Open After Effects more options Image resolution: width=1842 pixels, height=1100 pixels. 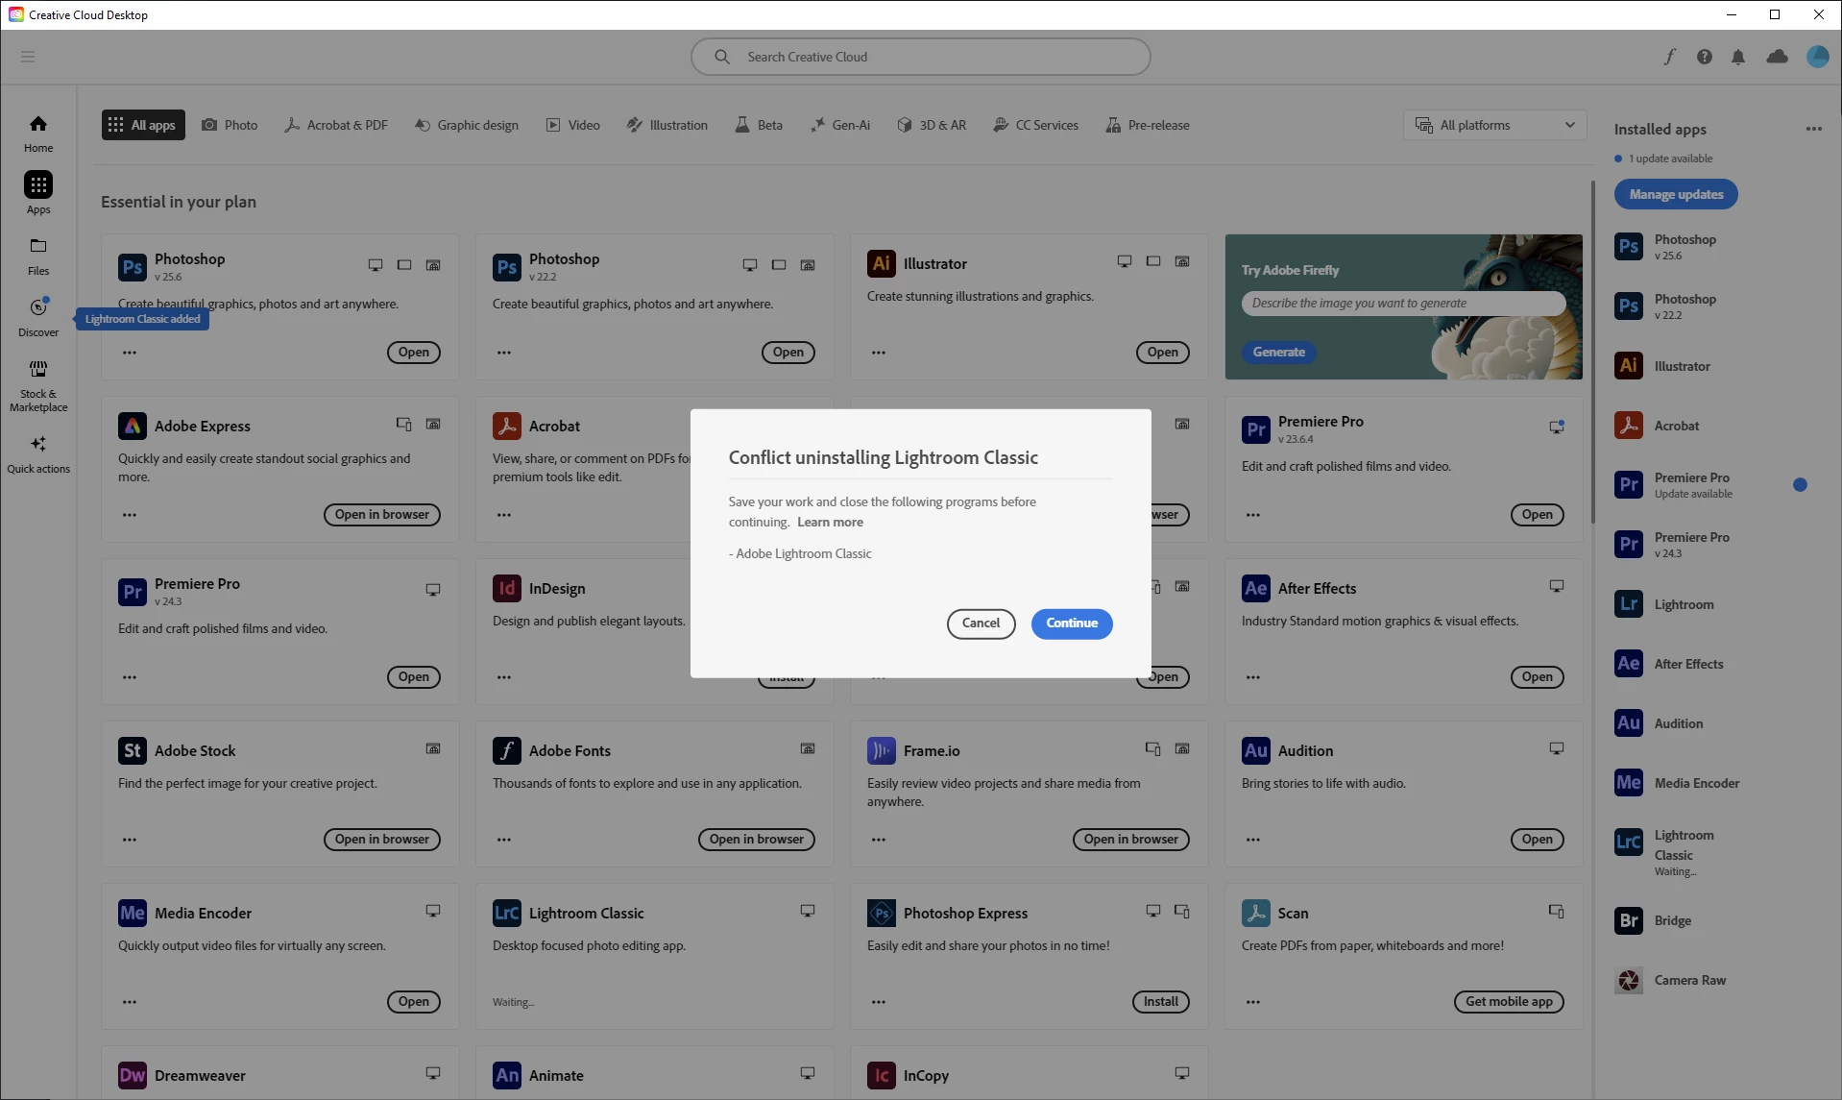[x=1253, y=677]
